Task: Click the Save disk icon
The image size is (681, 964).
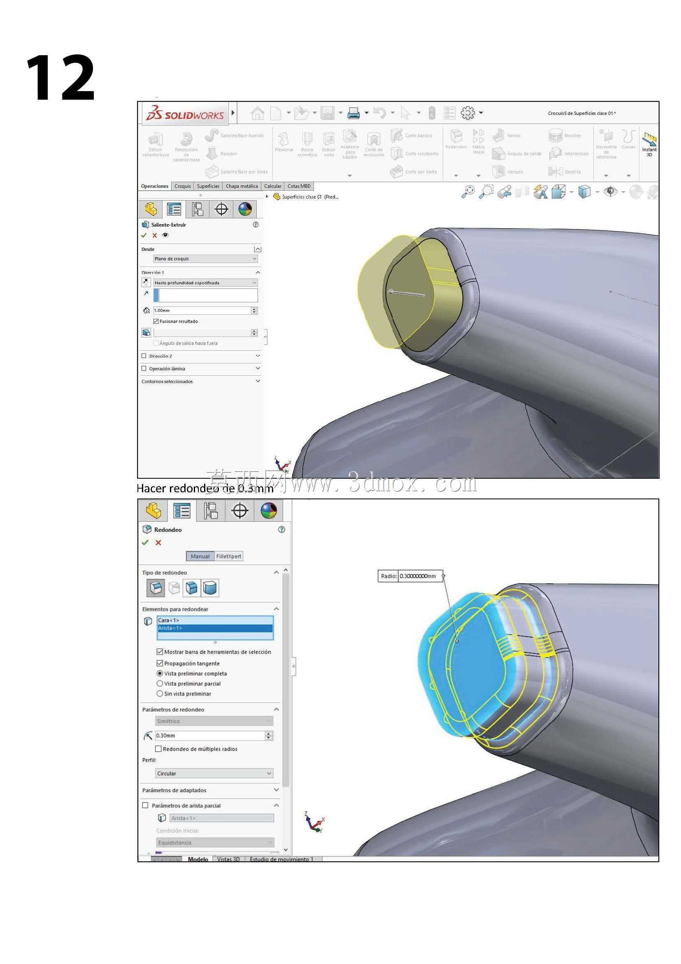Action: [328, 113]
